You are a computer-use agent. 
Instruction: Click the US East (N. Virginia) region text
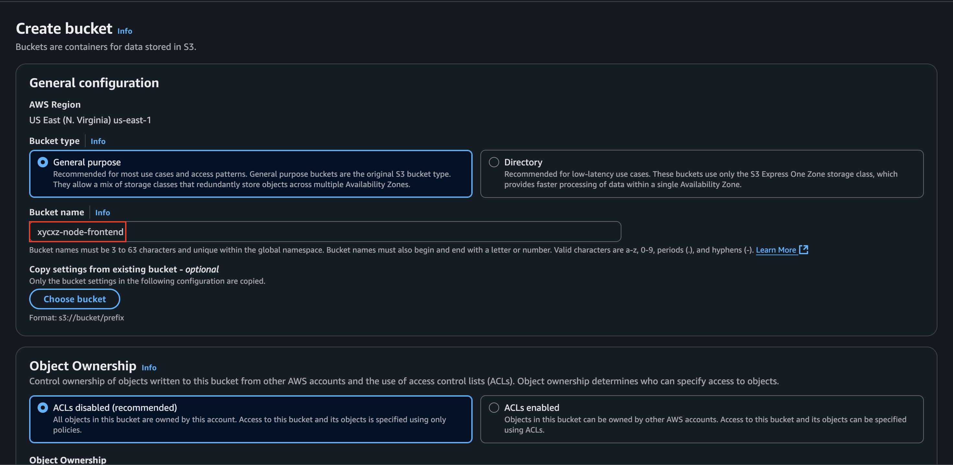pyautogui.click(x=90, y=120)
